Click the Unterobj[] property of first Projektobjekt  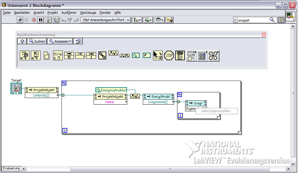[x=41, y=95]
